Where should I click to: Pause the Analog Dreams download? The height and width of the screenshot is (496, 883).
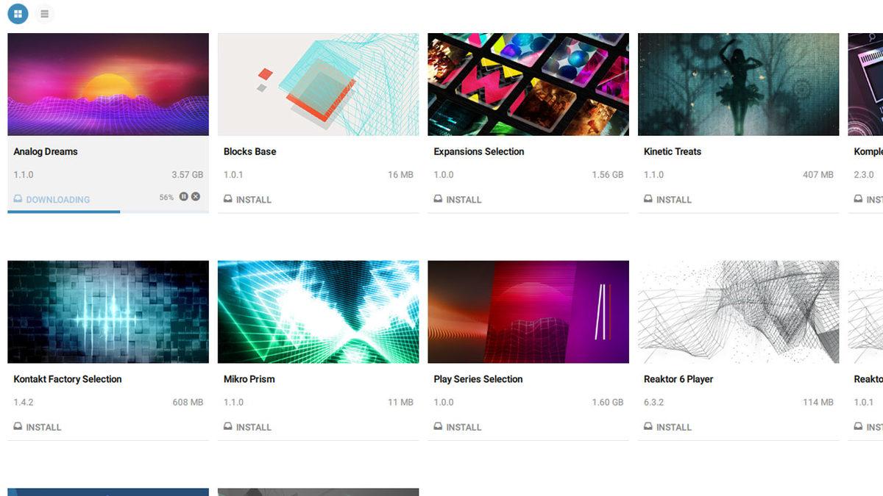(184, 196)
